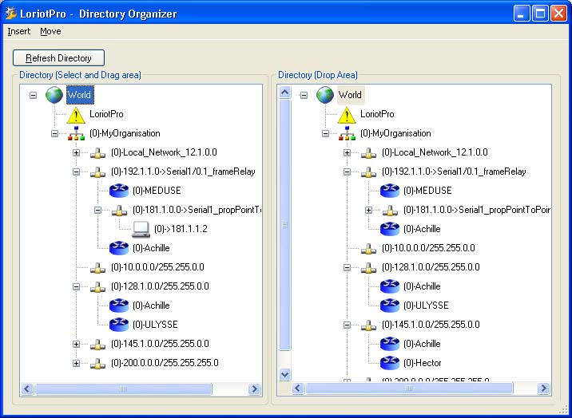The height and width of the screenshot is (418, 572).
Task: Click LoriotPro application icon in title bar
Action: pos(11,13)
